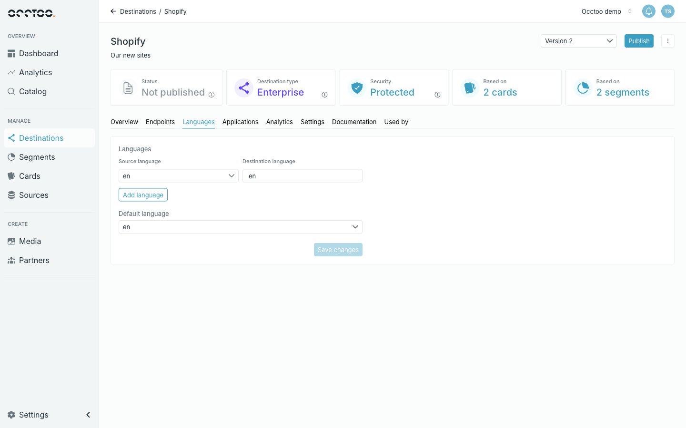Image resolution: width=686 pixels, height=428 pixels.
Task: Open the 2 segments link
Action: point(623,92)
